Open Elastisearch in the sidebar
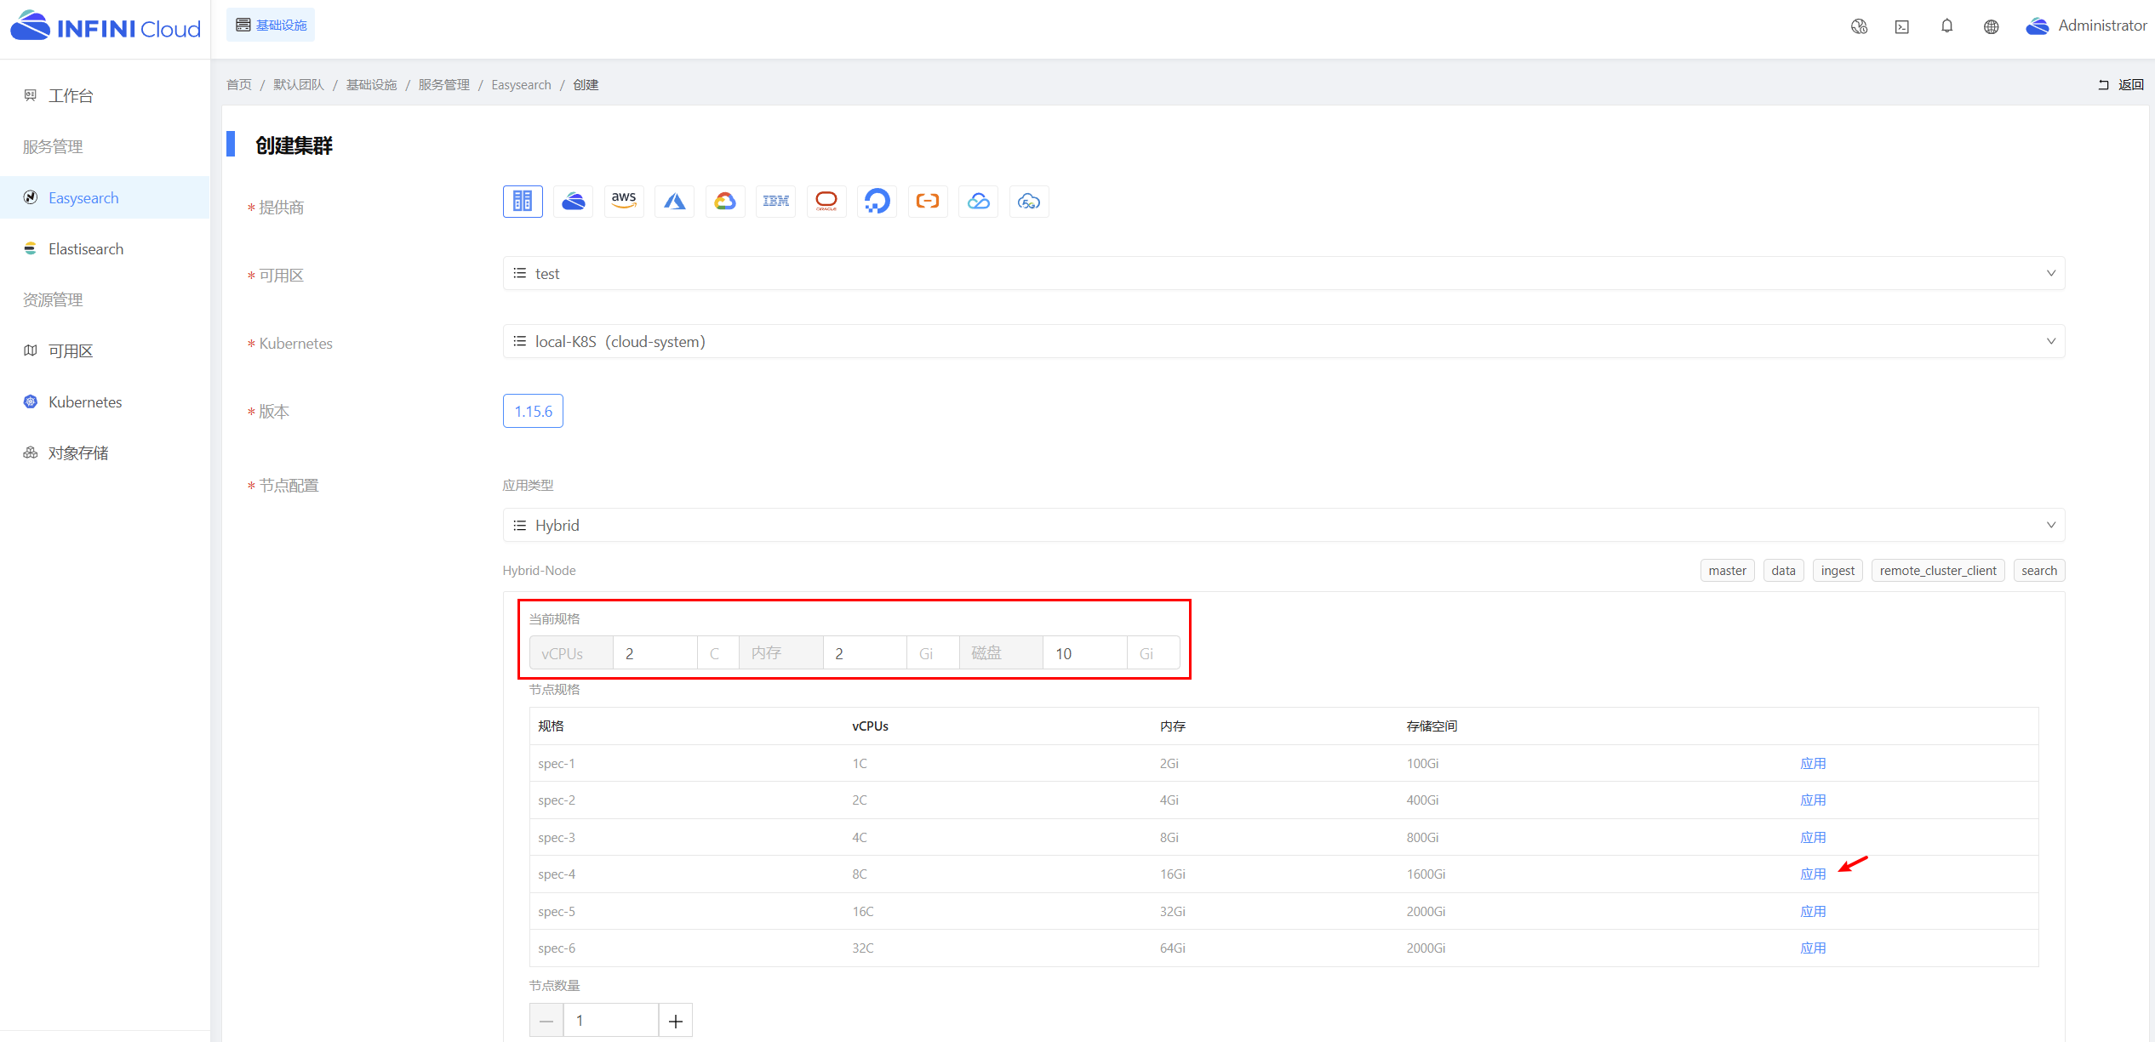 click(x=86, y=249)
